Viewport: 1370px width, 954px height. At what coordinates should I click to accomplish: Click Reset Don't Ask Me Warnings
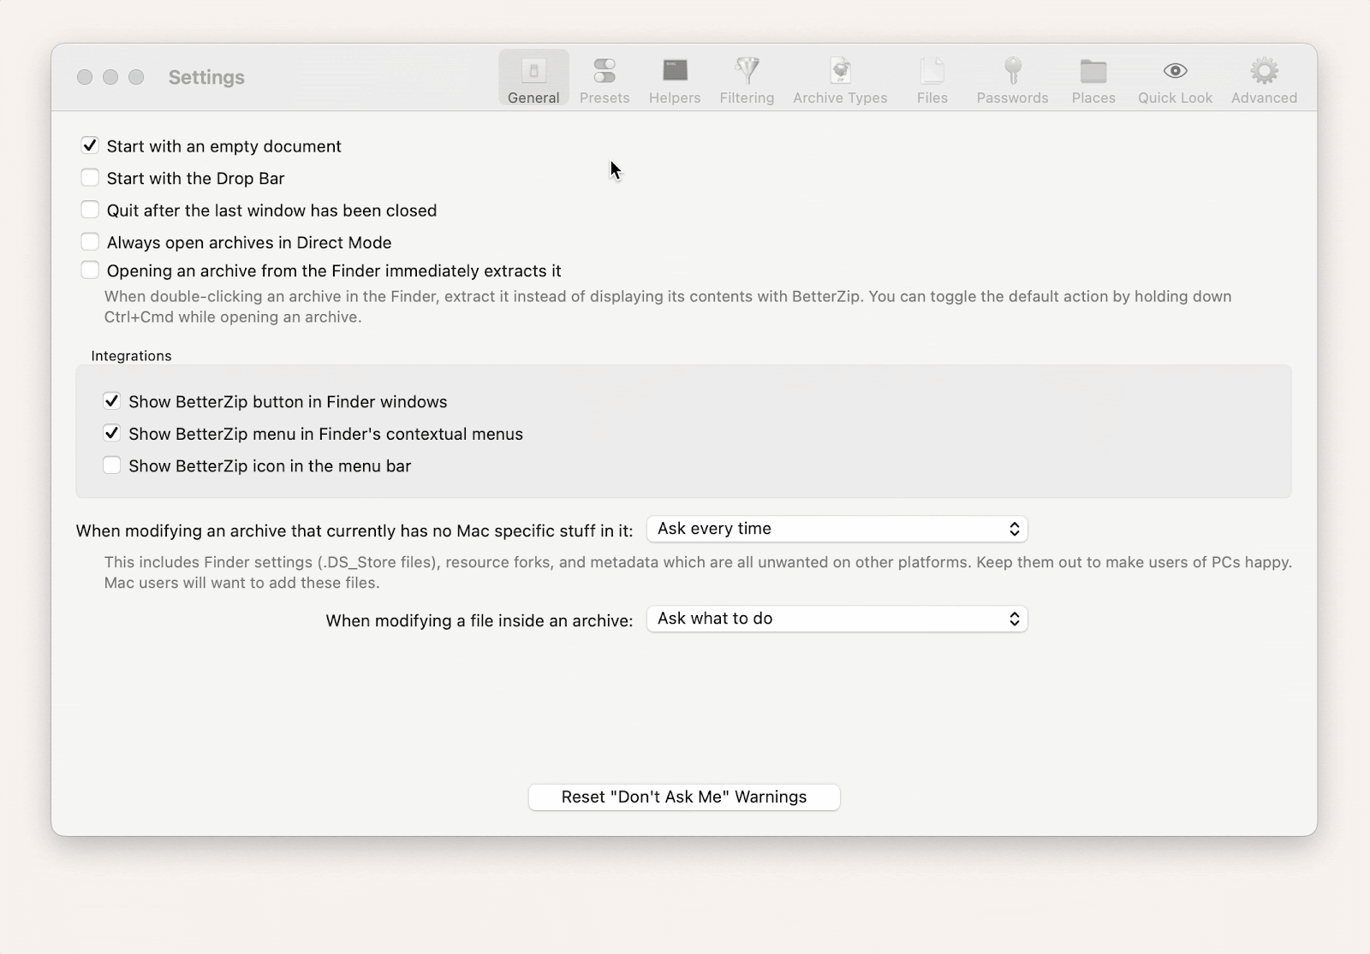[683, 797]
